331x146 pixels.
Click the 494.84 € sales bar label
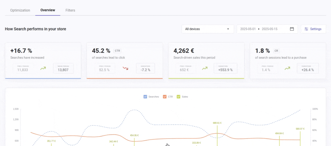[x=279, y=133]
